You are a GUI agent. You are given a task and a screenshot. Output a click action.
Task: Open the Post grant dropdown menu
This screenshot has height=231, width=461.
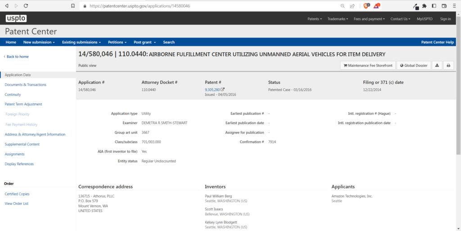[x=145, y=42]
